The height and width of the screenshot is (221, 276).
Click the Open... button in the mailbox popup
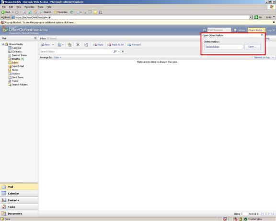point(253,47)
